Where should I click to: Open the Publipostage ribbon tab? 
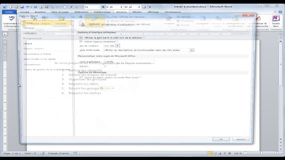pyautogui.click(x=102, y=12)
